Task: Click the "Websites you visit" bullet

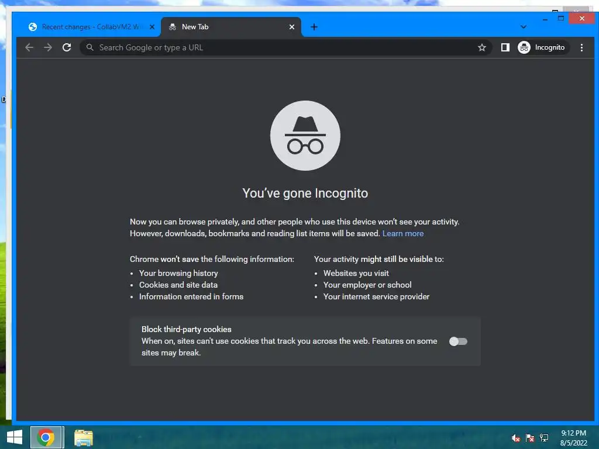Action: click(356, 273)
